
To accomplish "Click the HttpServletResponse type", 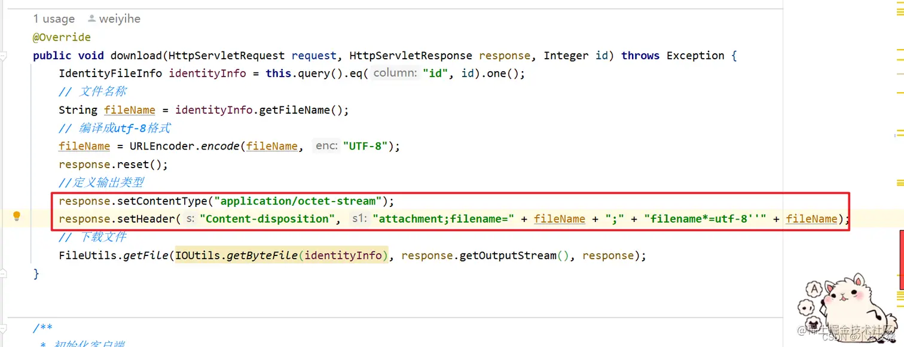I will 411,56.
